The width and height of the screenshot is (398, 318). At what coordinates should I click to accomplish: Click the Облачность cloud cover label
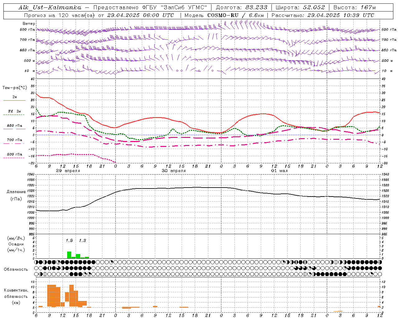(16, 270)
